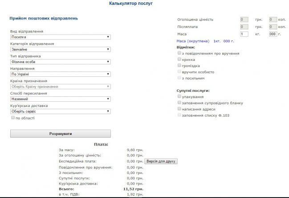Screen dimensions: 289x198
Task: Select the Направлення dropdown
Action: 60,74
